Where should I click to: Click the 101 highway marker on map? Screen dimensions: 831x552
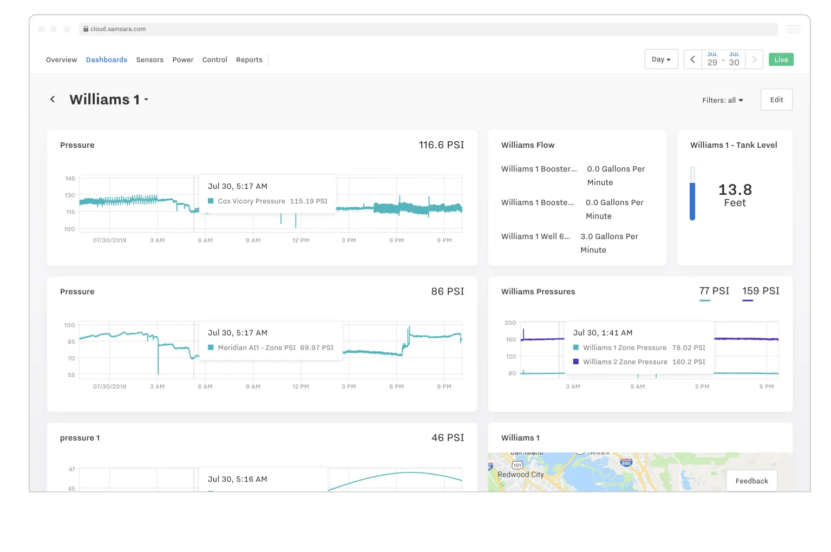coord(518,465)
